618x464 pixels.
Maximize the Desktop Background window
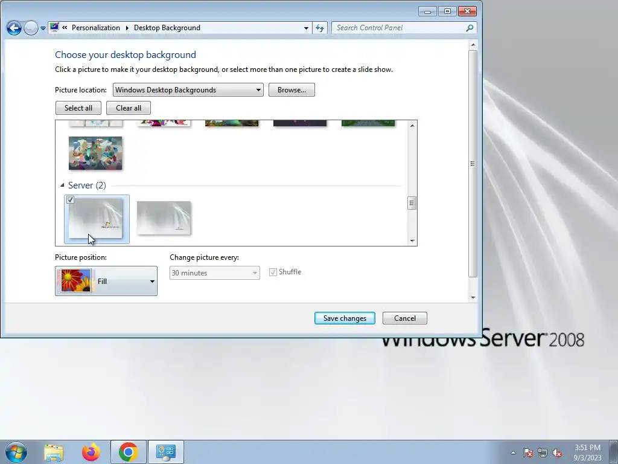pyautogui.click(x=447, y=11)
